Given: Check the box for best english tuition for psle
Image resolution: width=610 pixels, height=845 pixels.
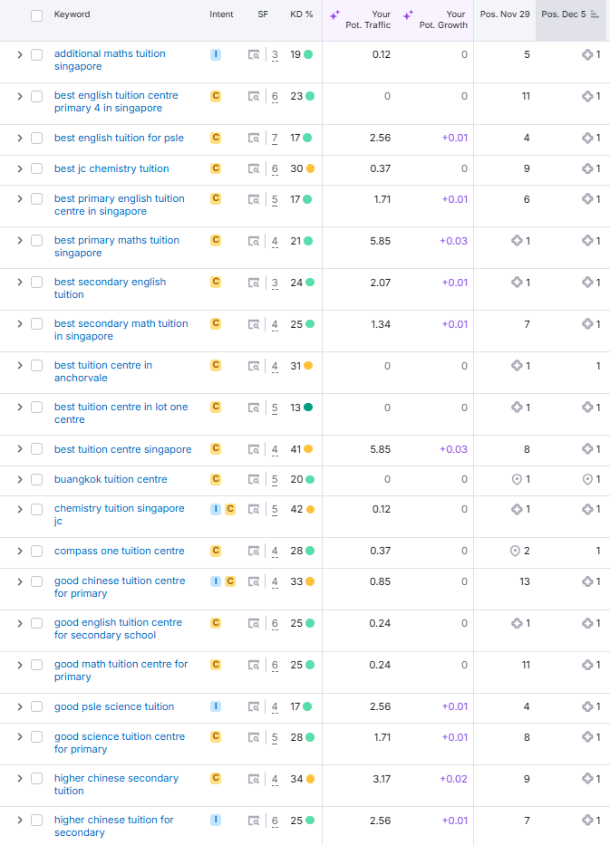Looking at the screenshot, I should (x=37, y=138).
